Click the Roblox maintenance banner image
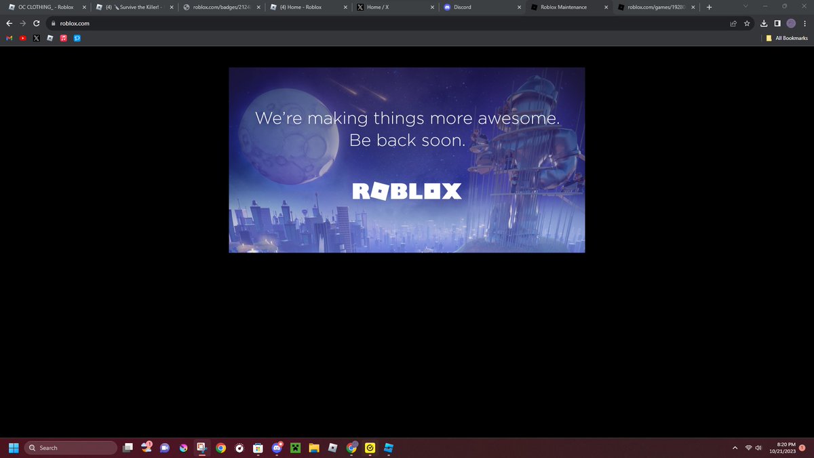Image resolution: width=814 pixels, height=458 pixels. coord(406,159)
